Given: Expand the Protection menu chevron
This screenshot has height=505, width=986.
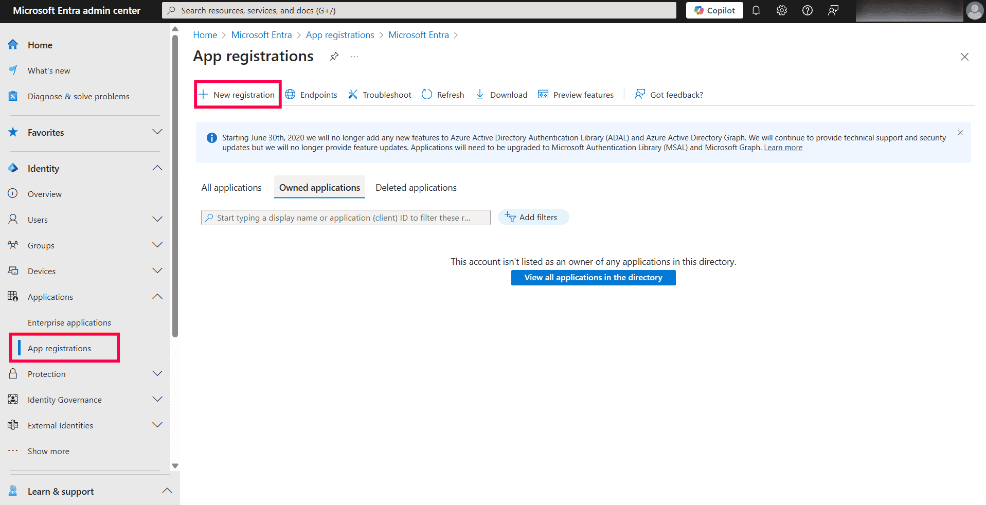Looking at the screenshot, I should click(157, 374).
